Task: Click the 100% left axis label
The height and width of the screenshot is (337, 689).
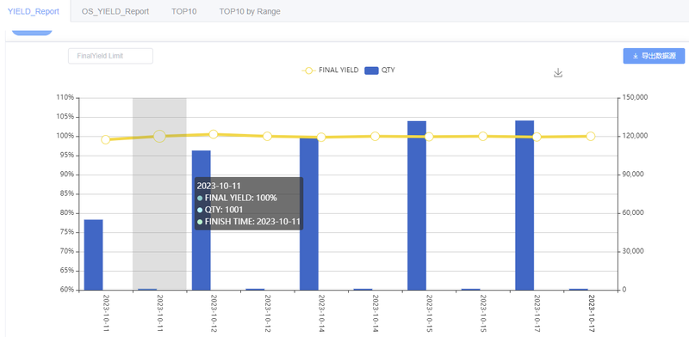Action: pos(65,136)
